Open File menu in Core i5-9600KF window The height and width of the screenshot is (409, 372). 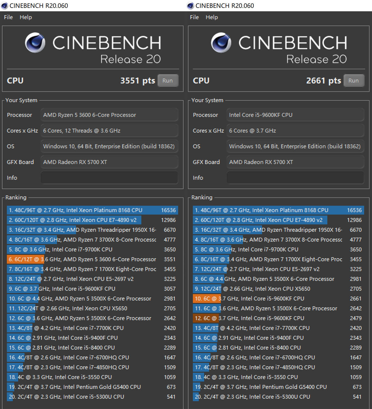point(194,17)
